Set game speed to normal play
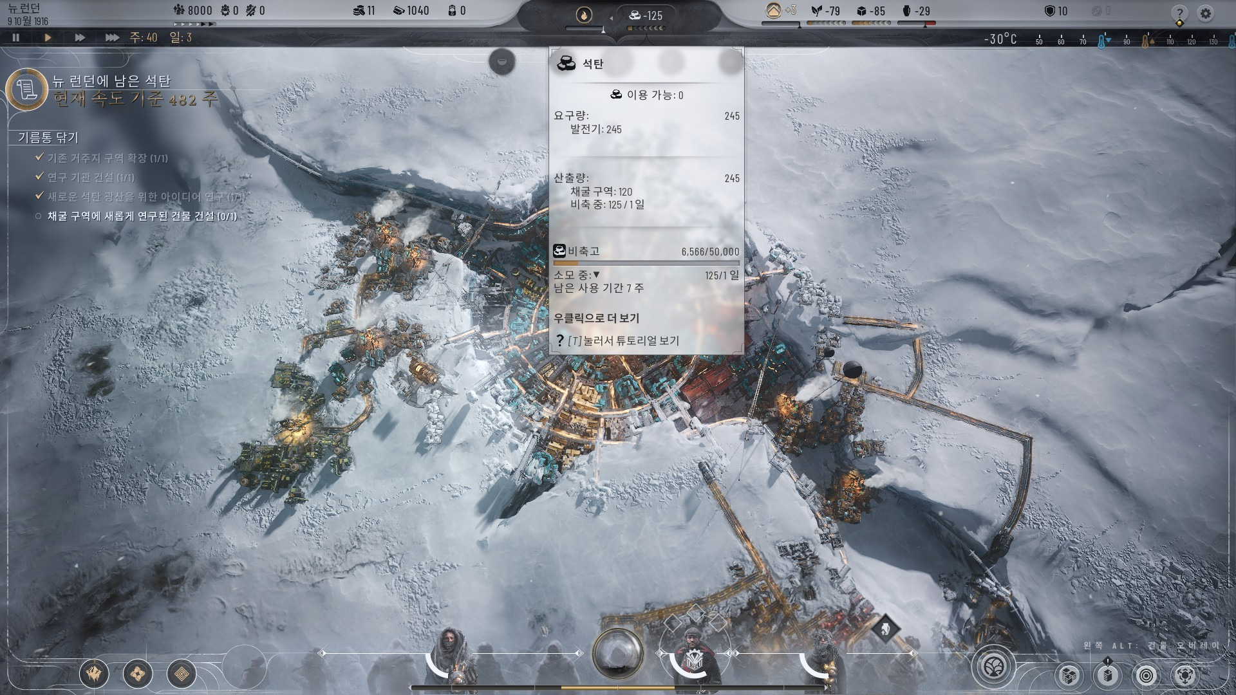This screenshot has height=695, width=1236. pyautogui.click(x=48, y=37)
